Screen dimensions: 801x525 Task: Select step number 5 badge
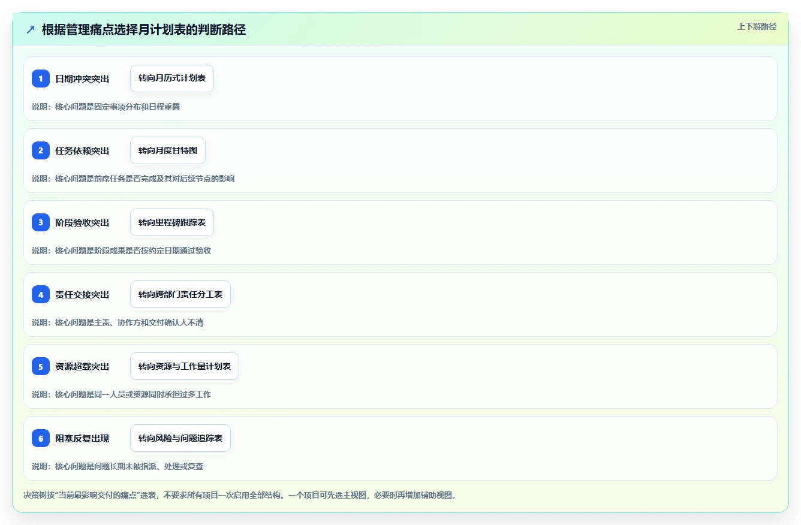click(41, 366)
